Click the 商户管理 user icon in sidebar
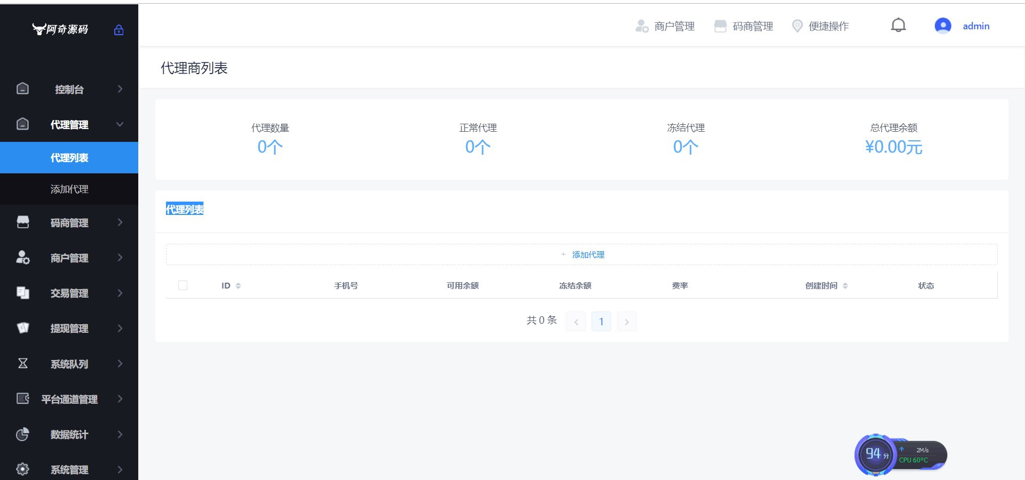Viewport: 1025px width, 480px height. (x=23, y=258)
